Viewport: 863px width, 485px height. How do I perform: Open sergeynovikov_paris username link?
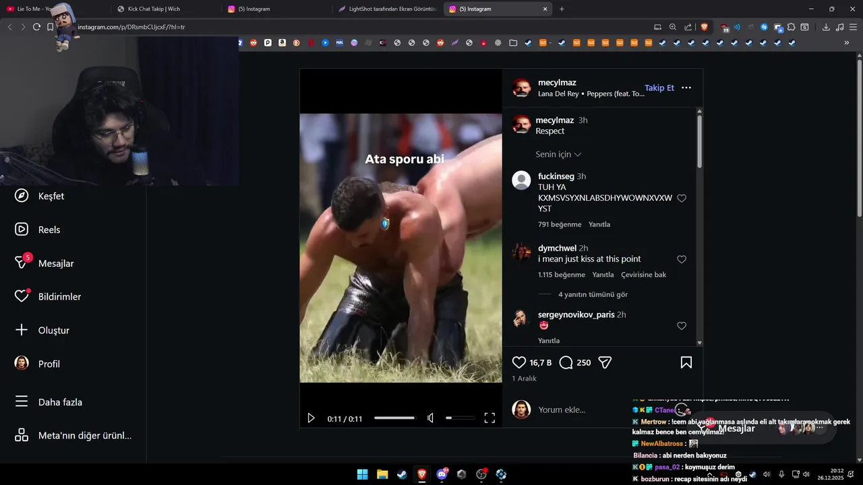tap(576, 315)
